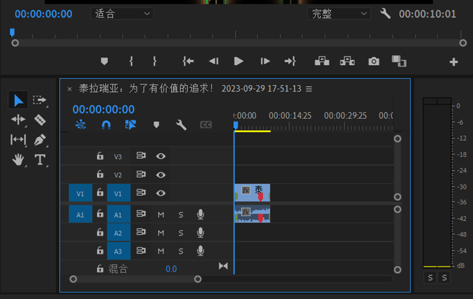Select the Ripple Edit tool
Image resolution: width=473 pixels, height=299 pixels.
coord(18,120)
